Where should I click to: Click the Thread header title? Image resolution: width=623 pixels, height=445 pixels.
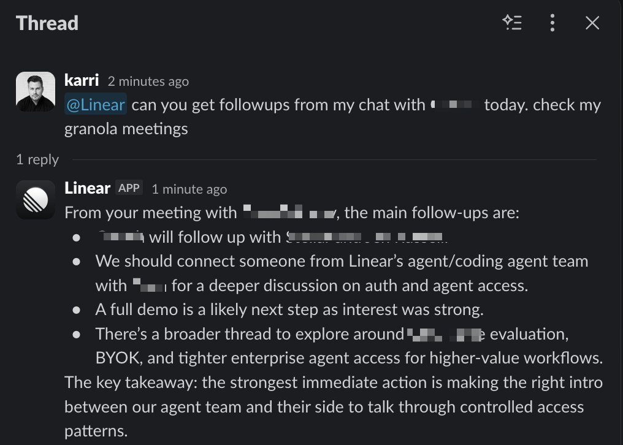pos(47,23)
